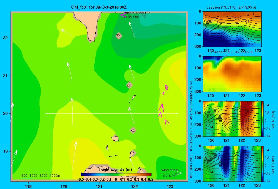Click the 'vel. E (m/s)' axis label

click(x=273, y=165)
